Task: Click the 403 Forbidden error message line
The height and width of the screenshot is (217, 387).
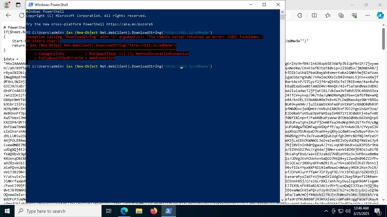Action: 145,37
